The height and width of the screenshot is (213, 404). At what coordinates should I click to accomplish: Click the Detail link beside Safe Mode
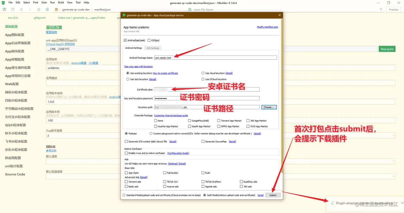point(261,195)
